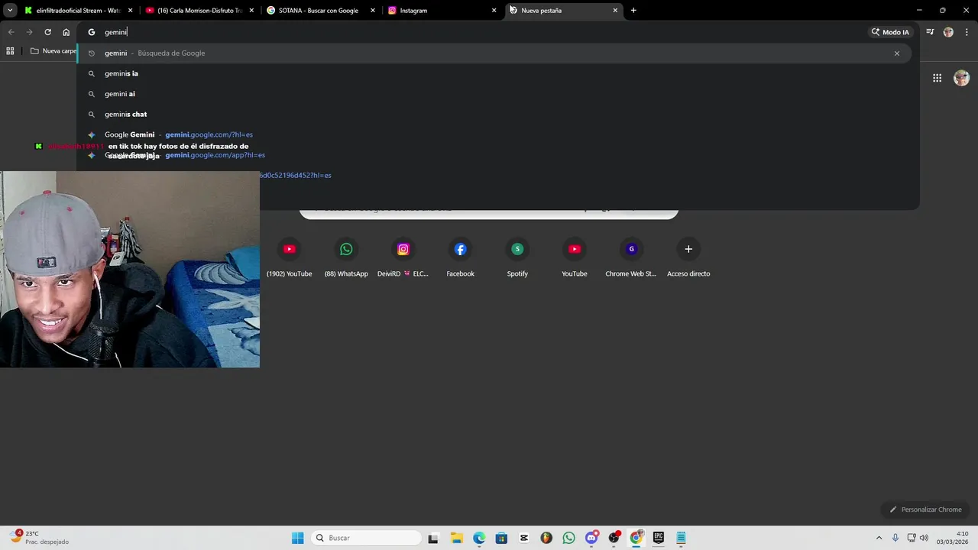This screenshot has width=978, height=550.
Task: Choose the 'geminis chat' suggestion
Action: tap(494, 115)
